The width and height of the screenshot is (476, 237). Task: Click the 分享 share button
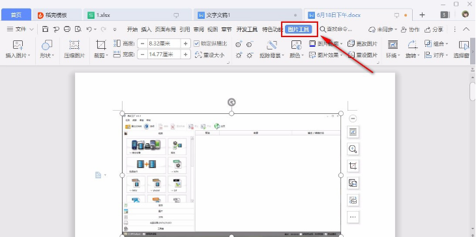pos(434,29)
